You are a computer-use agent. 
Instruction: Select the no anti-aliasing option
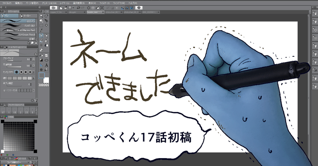pos(17,72)
